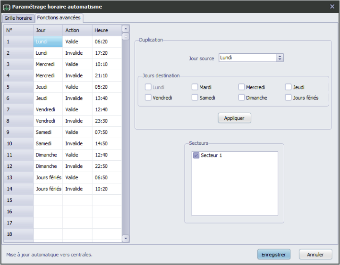This screenshot has height=265, width=340.
Task: Uncheck the Secteur 1 checkbox
Action: point(196,155)
